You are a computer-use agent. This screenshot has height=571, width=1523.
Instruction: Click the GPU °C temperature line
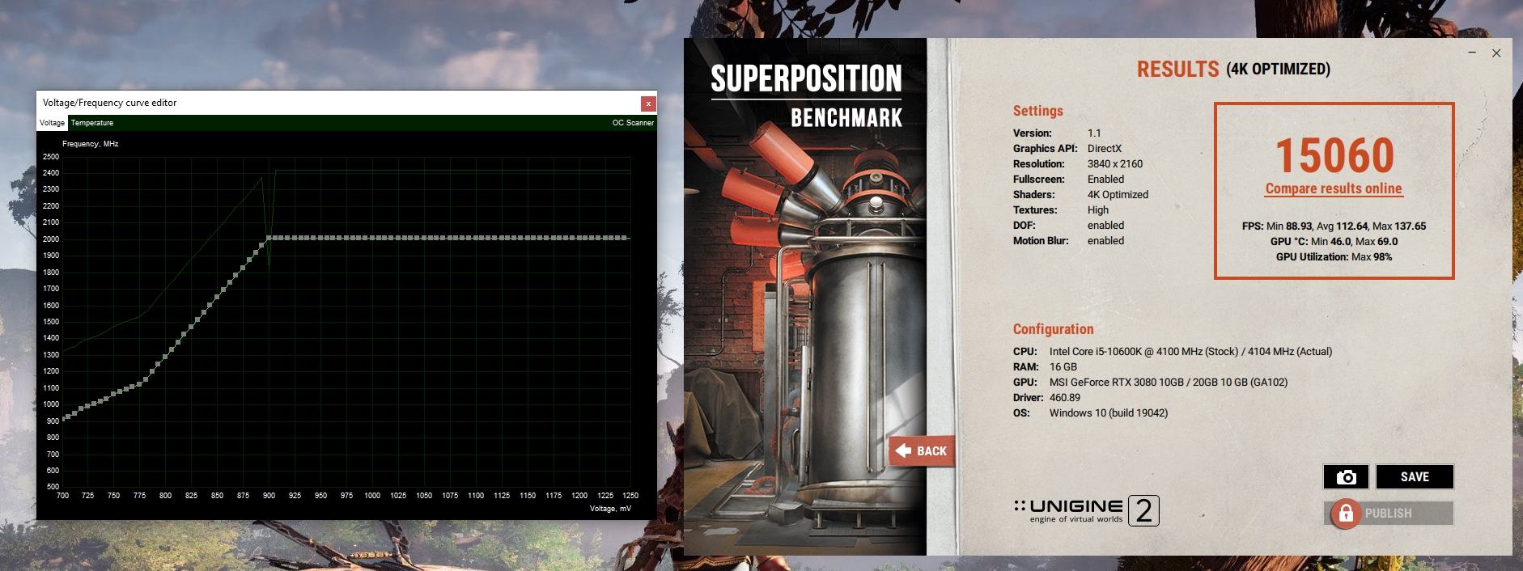coord(1334,242)
